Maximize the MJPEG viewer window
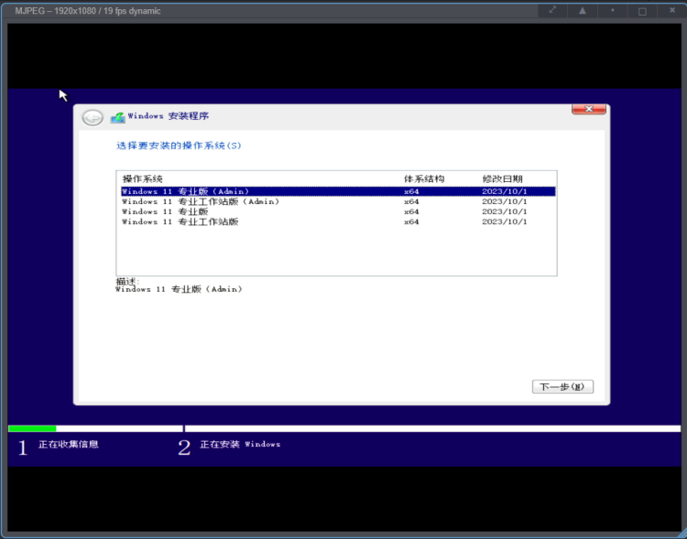 pyautogui.click(x=642, y=11)
